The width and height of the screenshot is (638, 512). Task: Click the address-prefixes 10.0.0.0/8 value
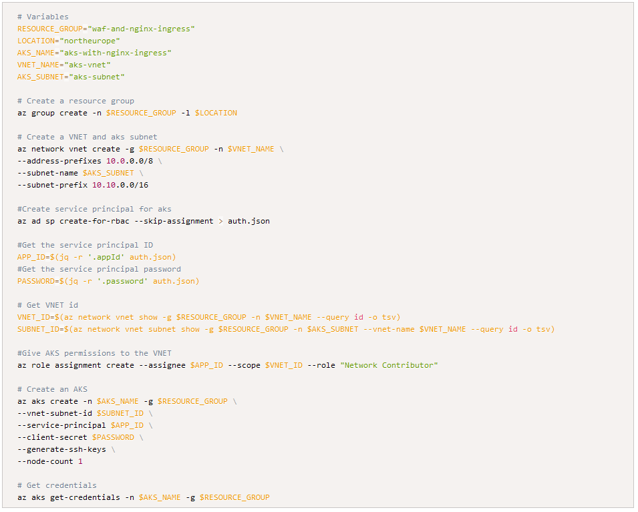click(130, 161)
